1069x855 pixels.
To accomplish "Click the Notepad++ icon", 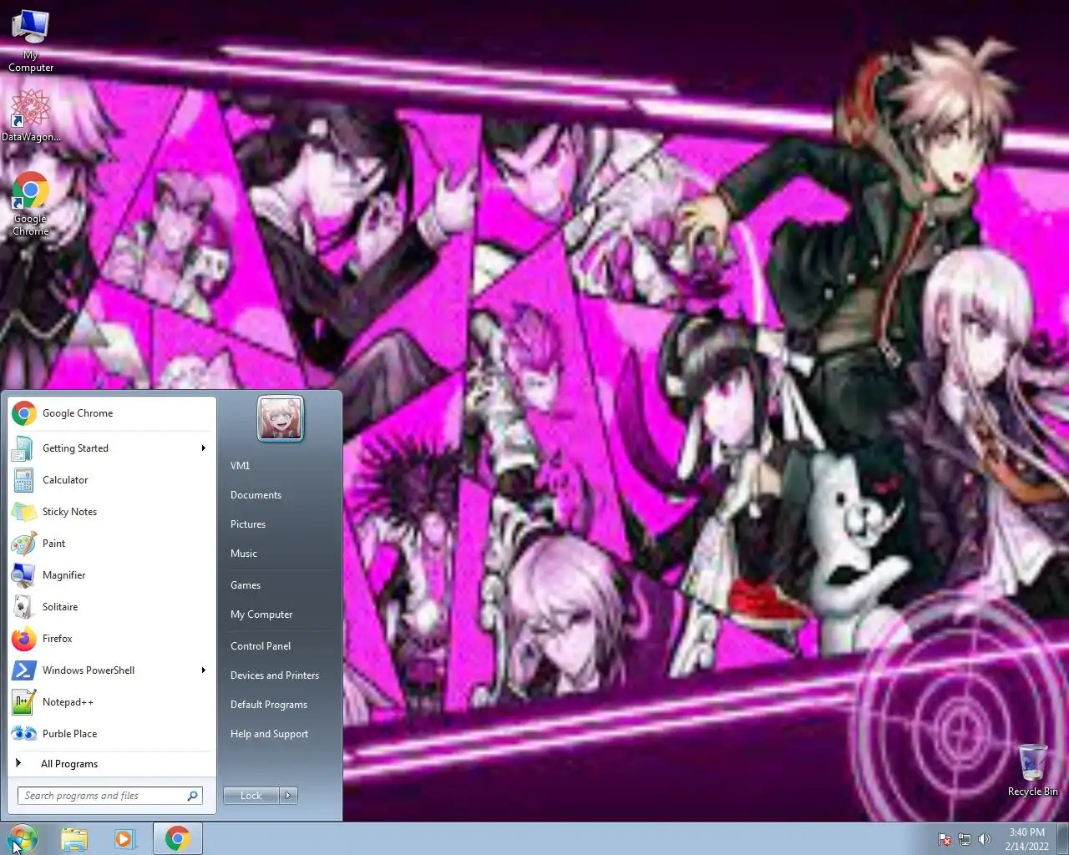I will click(x=23, y=702).
